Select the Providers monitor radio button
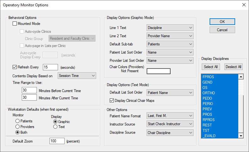 17,127
